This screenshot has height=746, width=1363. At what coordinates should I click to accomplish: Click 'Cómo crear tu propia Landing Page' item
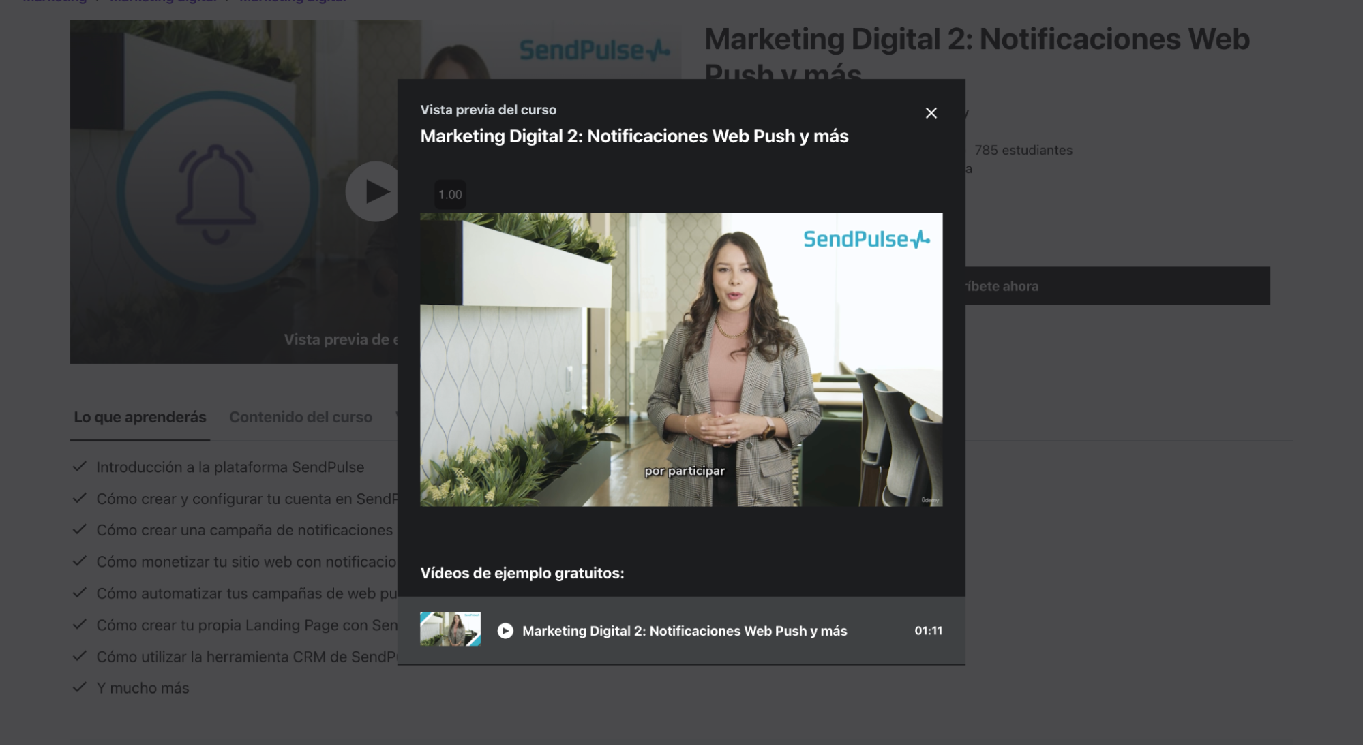click(x=247, y=625)
